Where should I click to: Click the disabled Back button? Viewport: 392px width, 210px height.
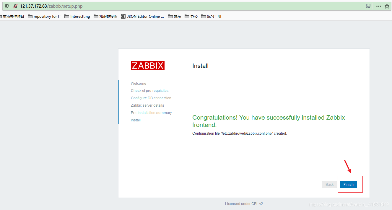[329, 185]
